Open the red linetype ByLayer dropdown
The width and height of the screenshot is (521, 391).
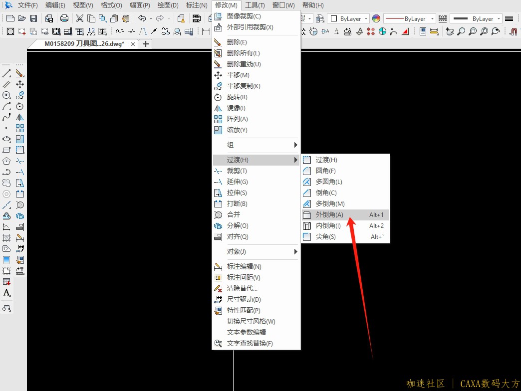409,18
